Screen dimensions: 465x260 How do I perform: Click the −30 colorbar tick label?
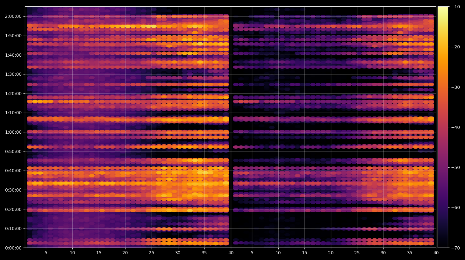(456, 87)
